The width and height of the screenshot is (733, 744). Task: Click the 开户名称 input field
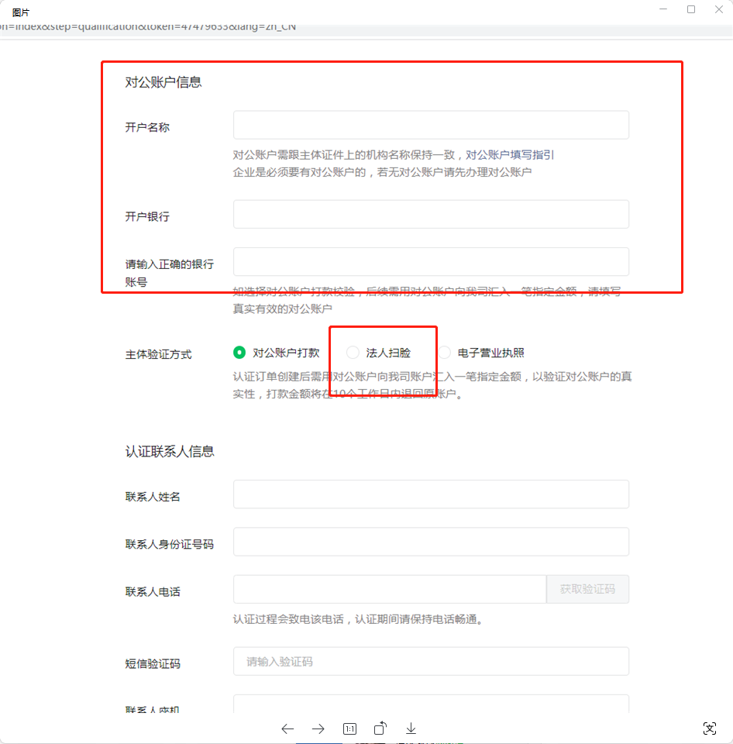(x=431, y=125)
